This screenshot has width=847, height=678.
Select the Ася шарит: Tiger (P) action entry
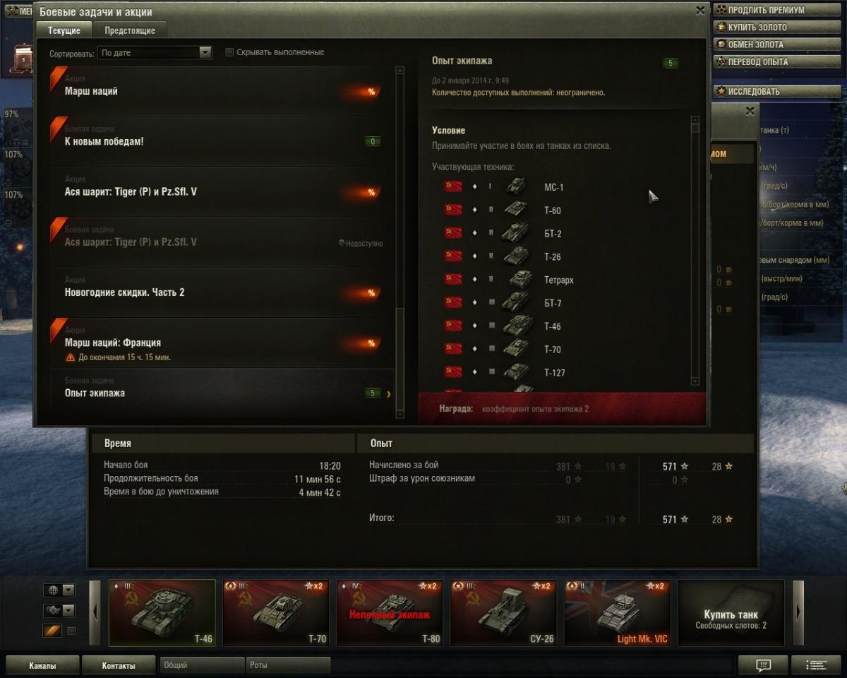(222, 192)
